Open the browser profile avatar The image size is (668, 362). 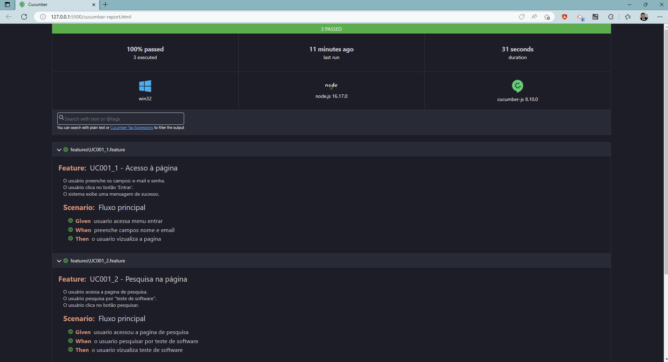(644, 17)
